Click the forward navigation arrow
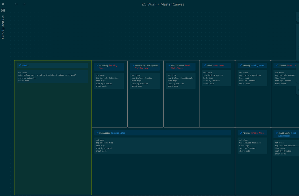 pos(24,4)
